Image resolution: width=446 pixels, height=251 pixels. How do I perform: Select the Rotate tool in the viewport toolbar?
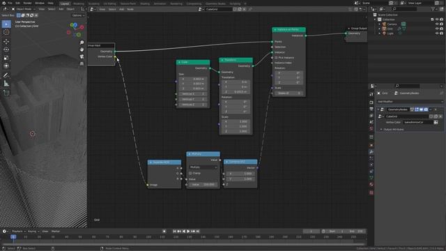pyautogui.click(x=6, y=50)
